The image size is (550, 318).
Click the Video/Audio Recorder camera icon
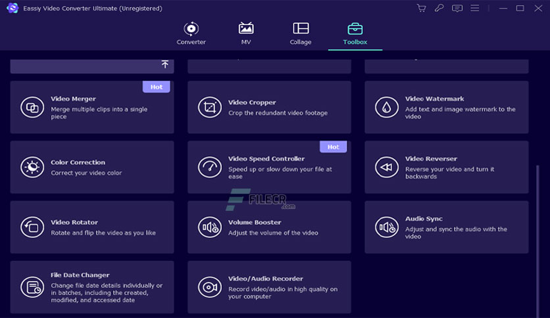pos(210,287)
